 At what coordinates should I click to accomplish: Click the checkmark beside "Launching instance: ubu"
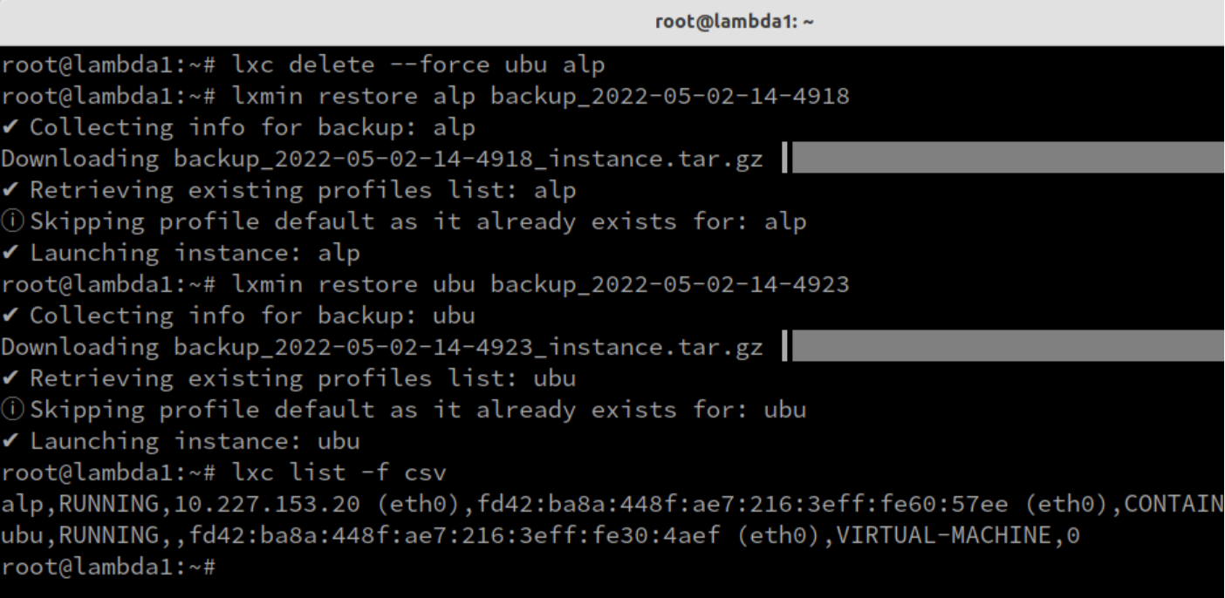[10, 441]
